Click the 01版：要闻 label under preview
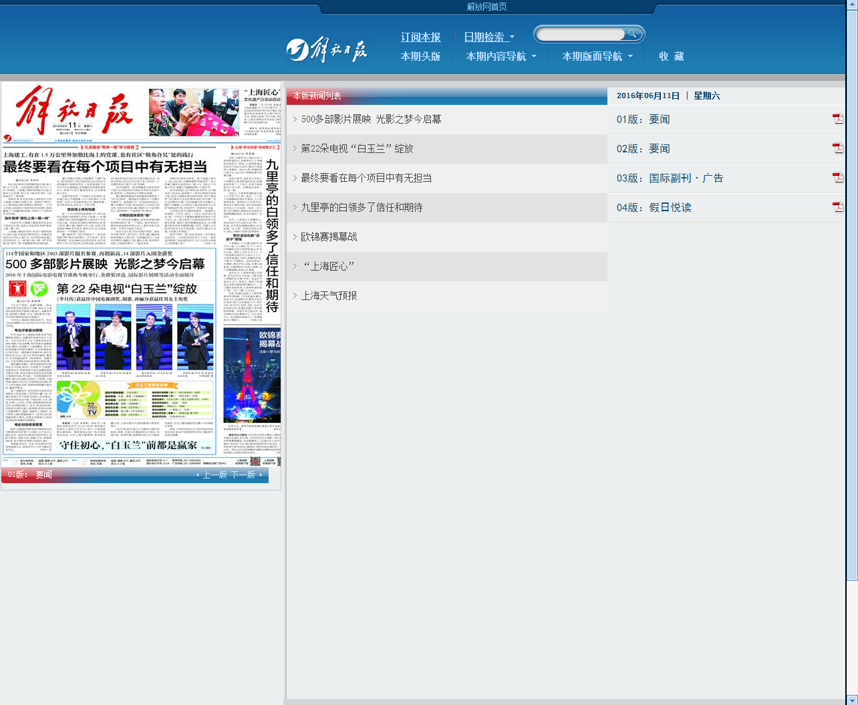 pos(30,475)
